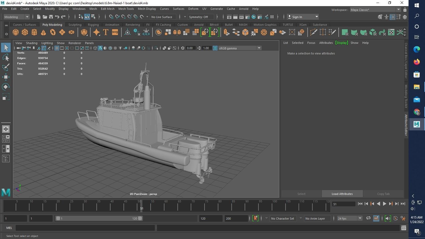
Task: Toggle timeline sound speaker icon
Action: pyautogui.click(x=388, y=218)
